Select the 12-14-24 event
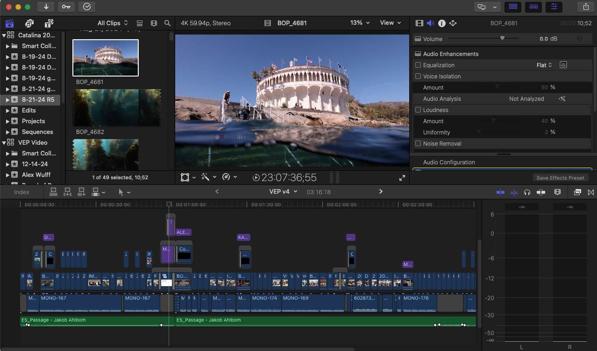597x351 pixels. point(35,164)
